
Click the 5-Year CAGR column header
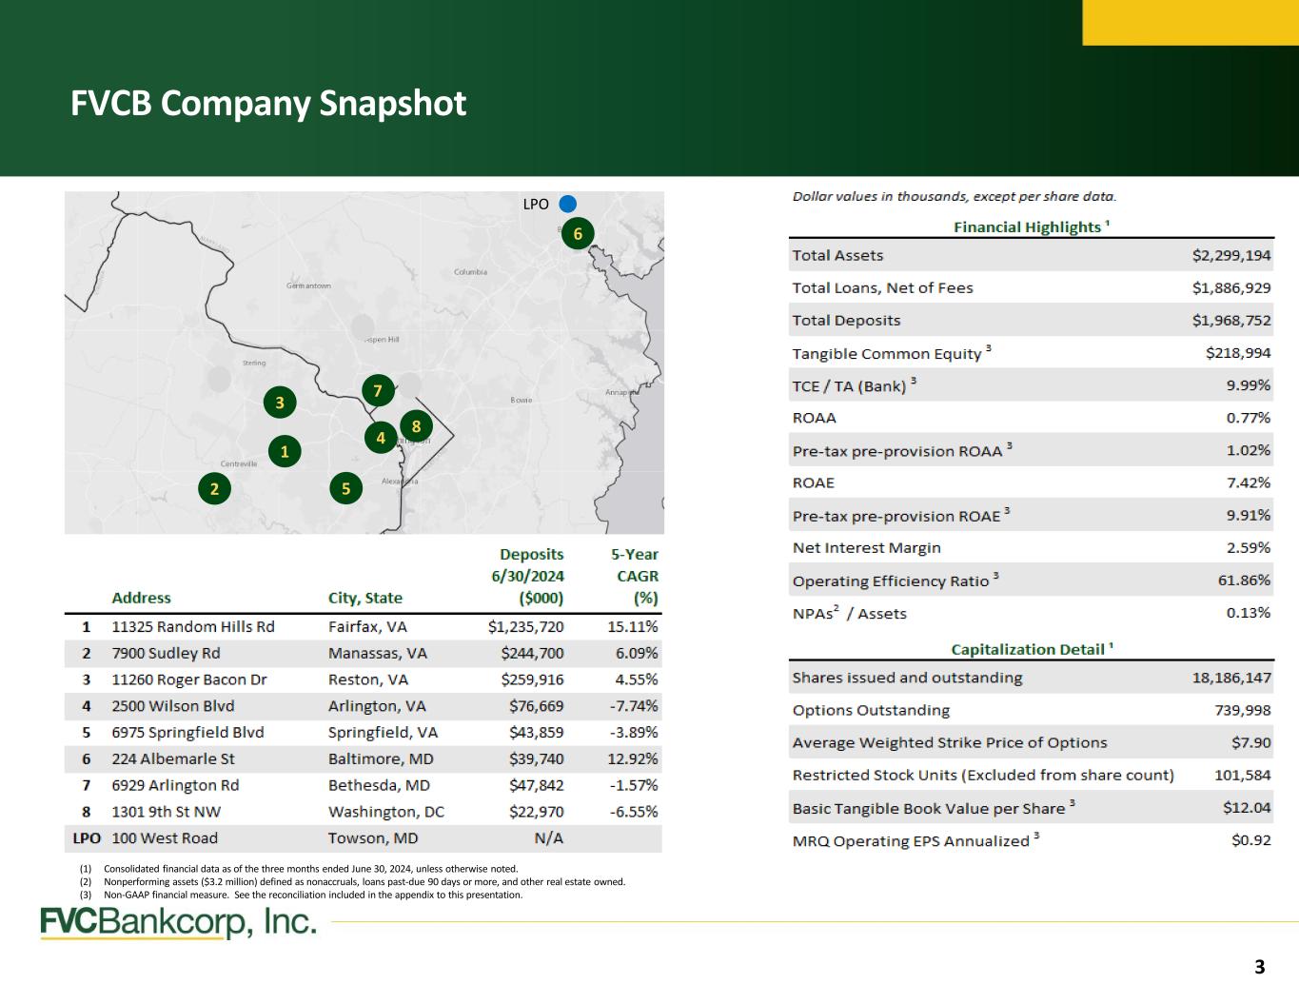point(634,576)
